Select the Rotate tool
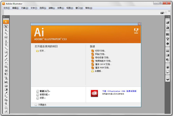The height and width of the screenshot is (116, 173). pos(6,63)
